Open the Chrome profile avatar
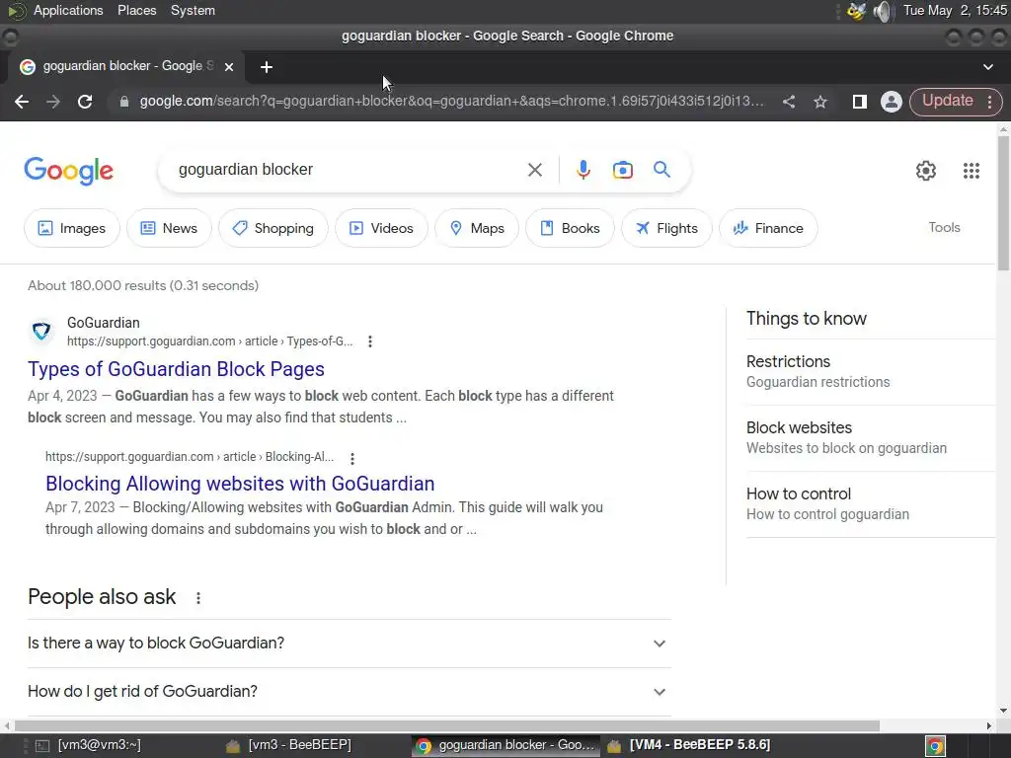 892,102
